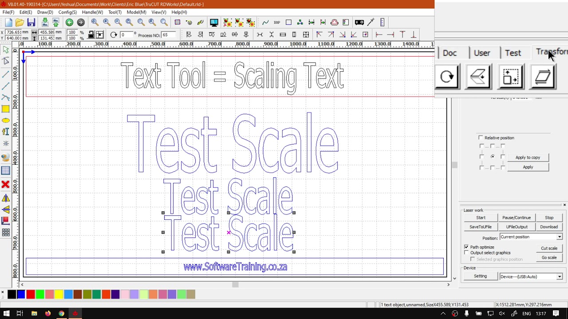Click the green Undo arrow icon
Screen dimensions: 568x319
point(69,23)
